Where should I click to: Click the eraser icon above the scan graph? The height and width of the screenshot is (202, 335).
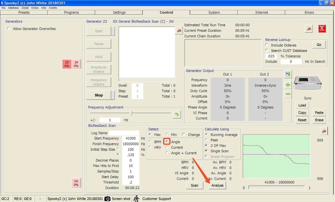click(x=324, y=131)
